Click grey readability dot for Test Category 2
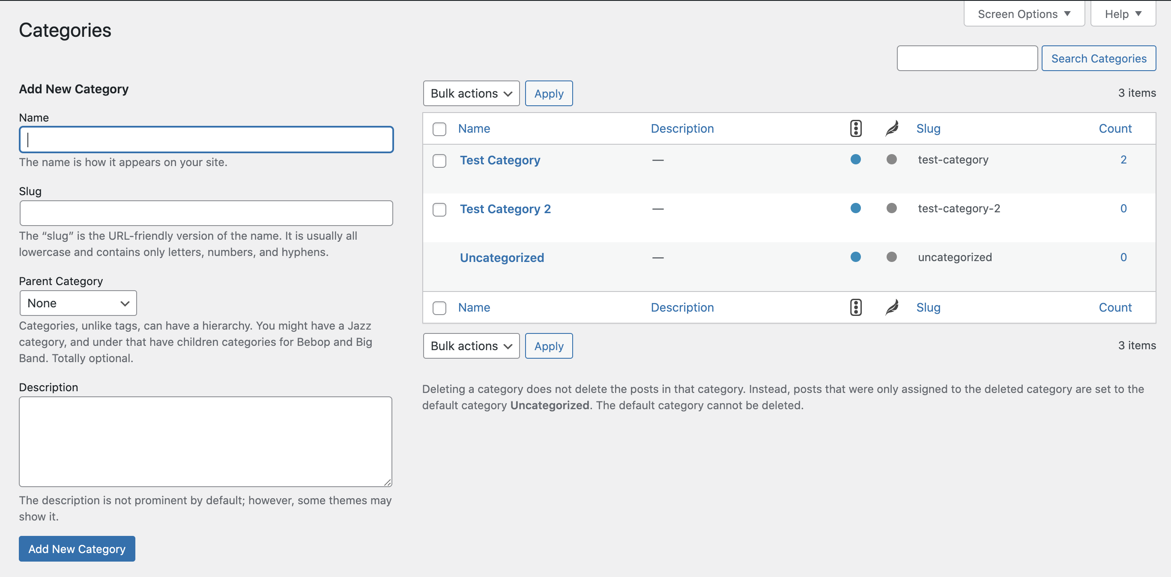This screenshot has width=1171, height=577. point(891,208)
